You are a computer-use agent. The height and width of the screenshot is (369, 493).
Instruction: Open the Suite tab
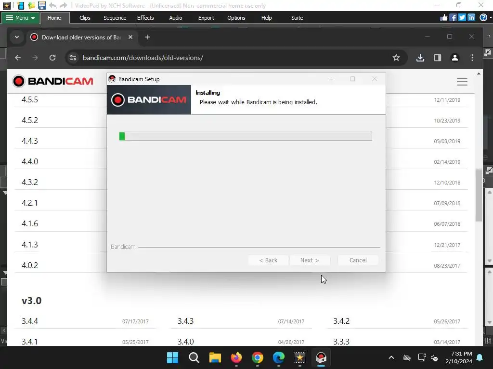tap(297, 18)
